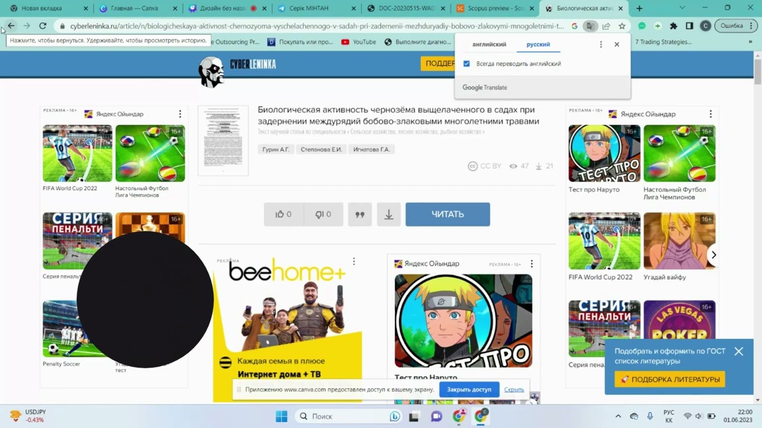Switch keyboard language РУС indicator
Image resolution: width=762 pixels, height=428 pixels.
click(x=669, y=416)
